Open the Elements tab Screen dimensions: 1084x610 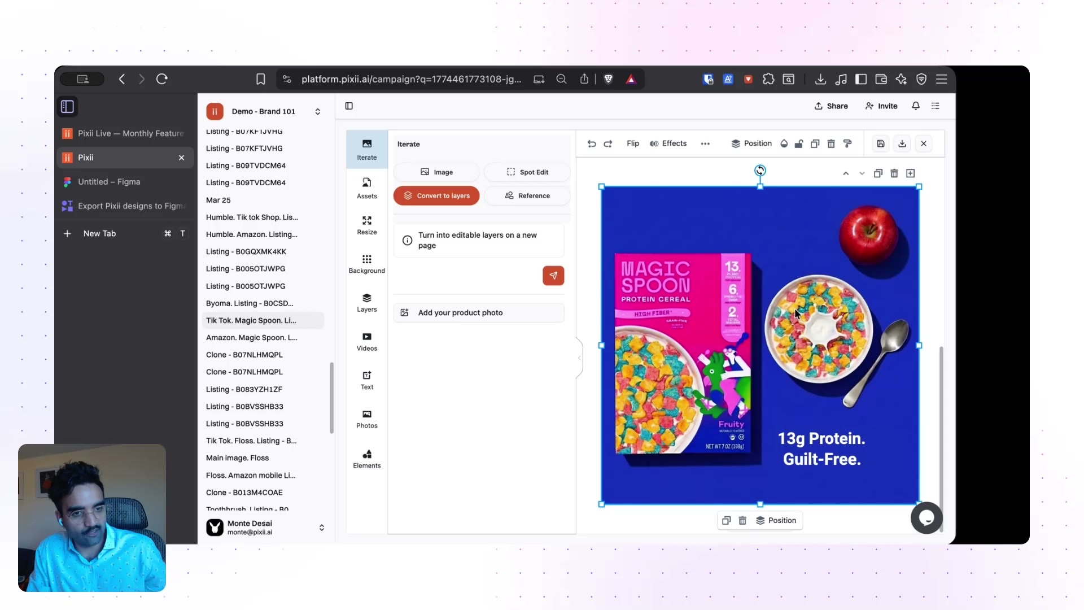pyautogui.click(x=367, y=459)
